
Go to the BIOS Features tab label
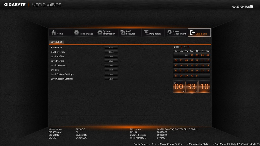click(x=131, y=32)
